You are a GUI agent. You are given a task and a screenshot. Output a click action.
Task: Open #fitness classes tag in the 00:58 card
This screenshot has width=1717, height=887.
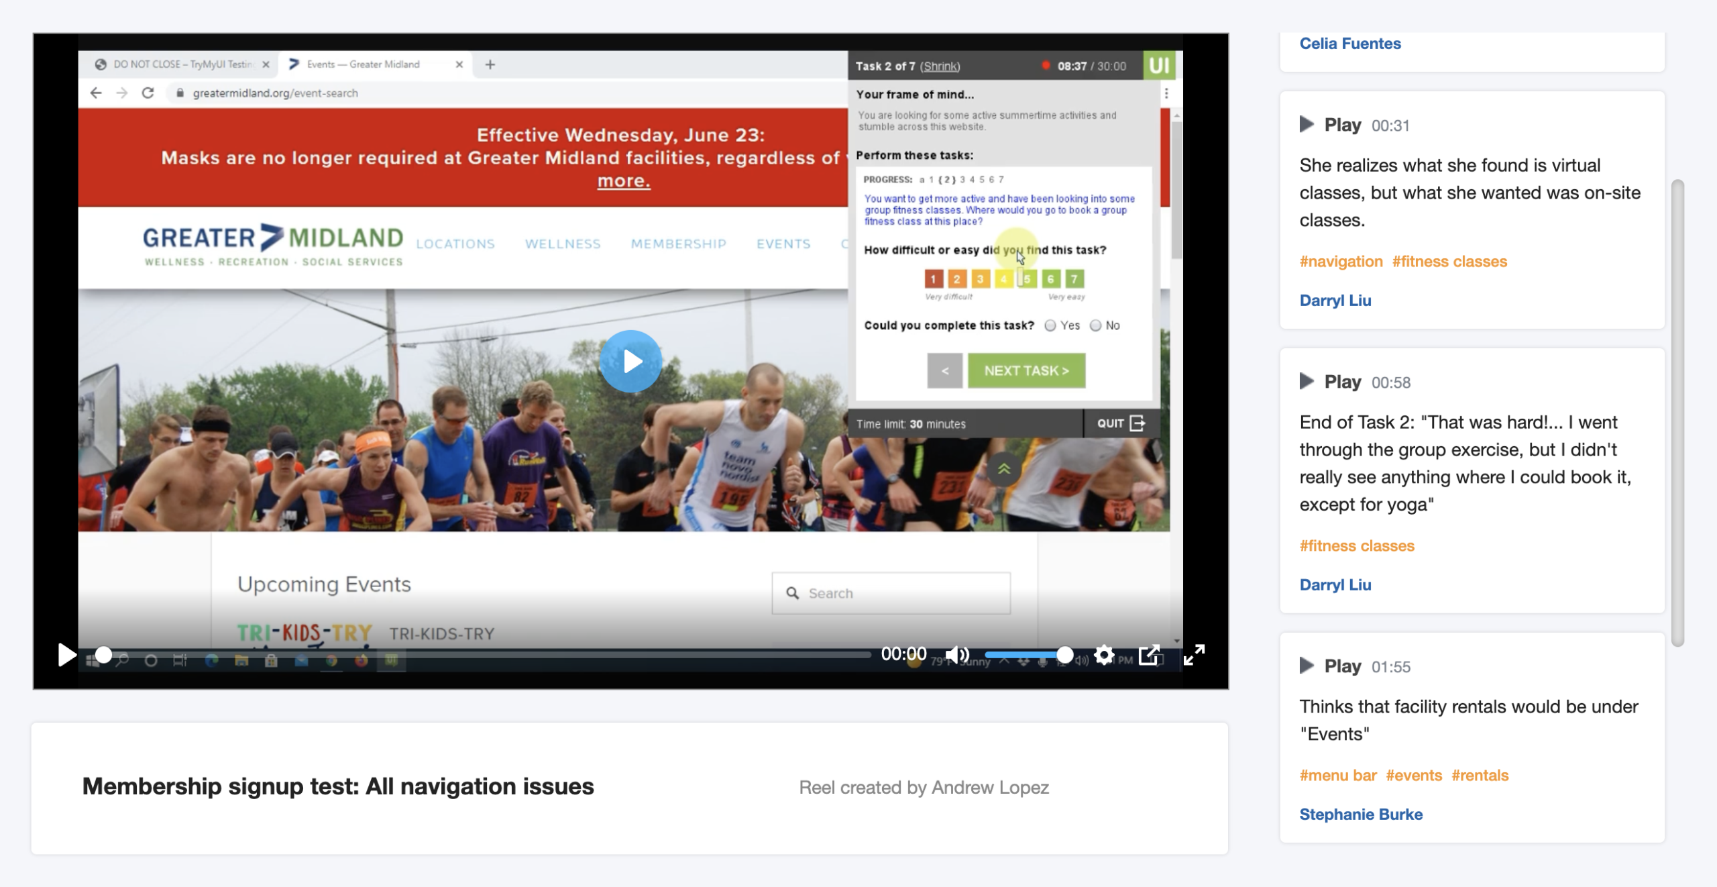point(1357,546)
